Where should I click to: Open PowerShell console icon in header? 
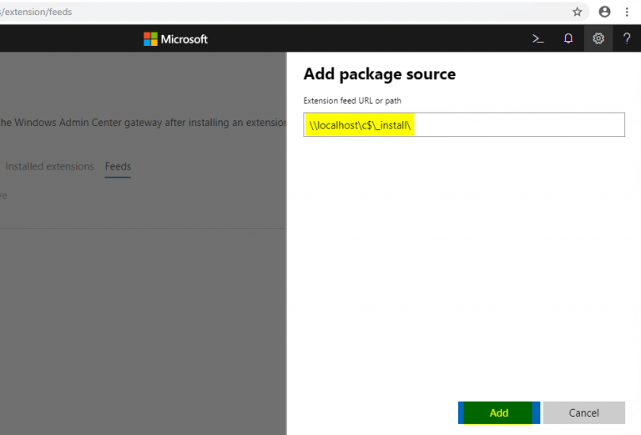[539, 38]
